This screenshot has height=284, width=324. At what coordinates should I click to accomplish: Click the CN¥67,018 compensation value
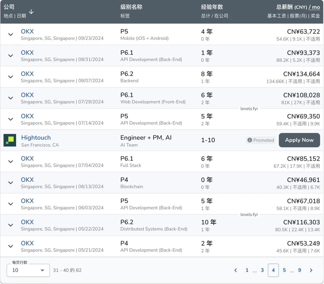tap(303, 201)
